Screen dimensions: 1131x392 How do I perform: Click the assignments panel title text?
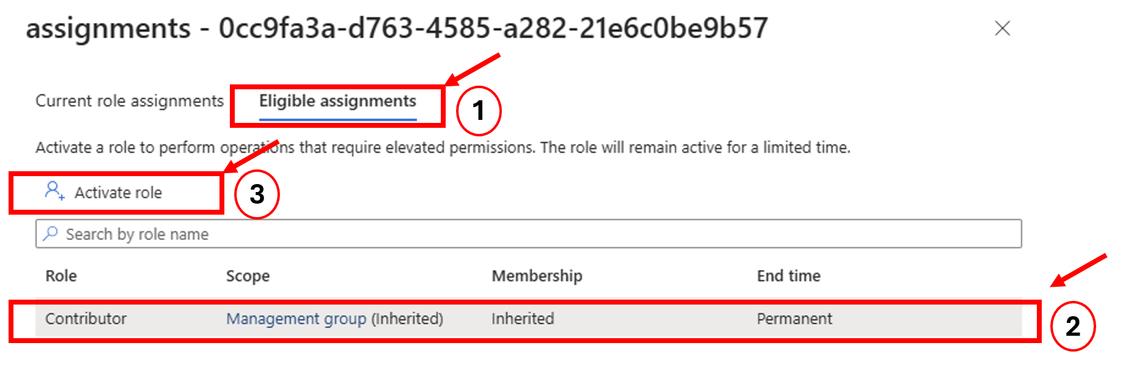click(x=396, y=28)
